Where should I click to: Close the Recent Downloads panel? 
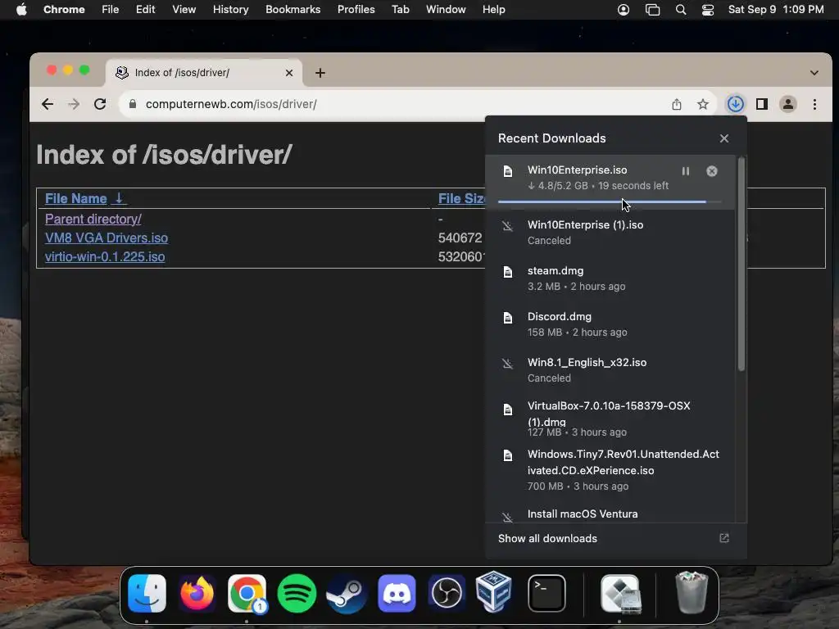point(724,138)
